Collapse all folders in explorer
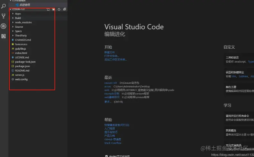254x157 pixels. point(65,9)
